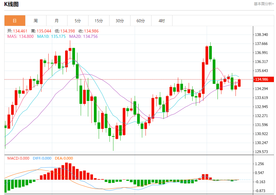
Task: Open the 5分 interval tab
Action: (78, 21)
